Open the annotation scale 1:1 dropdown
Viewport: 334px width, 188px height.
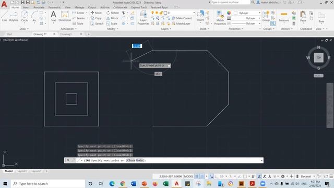(276, 177)
